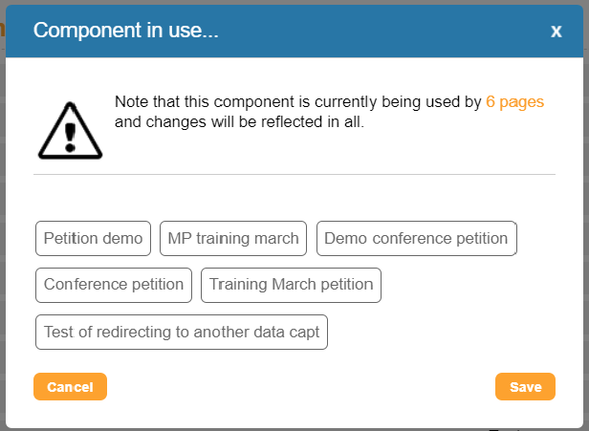Select the Training March petition tag
Screen dimensions: 589x431
pos(291,285)
